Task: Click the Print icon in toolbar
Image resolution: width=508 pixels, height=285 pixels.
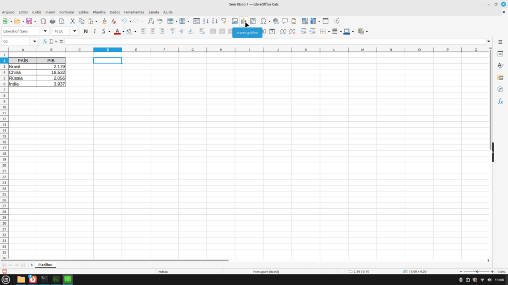Action: pos(52,21)
